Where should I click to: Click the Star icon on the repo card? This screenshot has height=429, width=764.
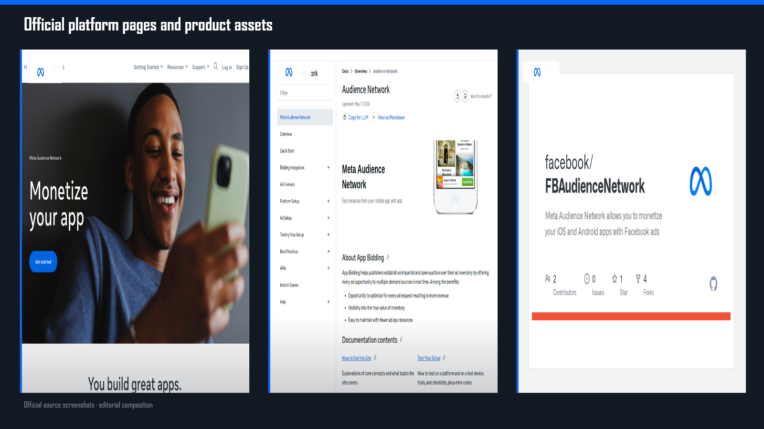point(615,278)
